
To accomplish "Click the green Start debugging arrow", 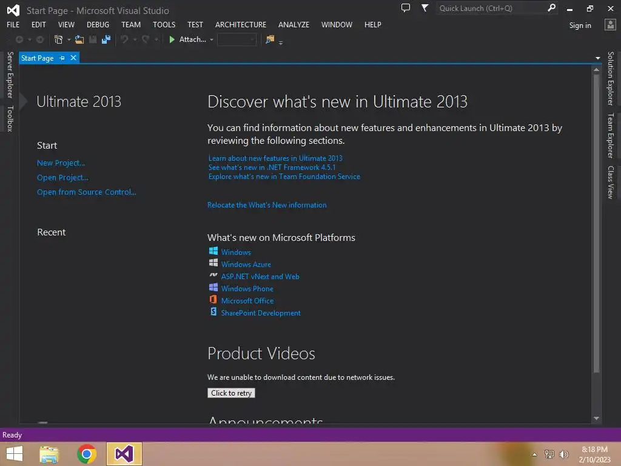I will point(172,39).
